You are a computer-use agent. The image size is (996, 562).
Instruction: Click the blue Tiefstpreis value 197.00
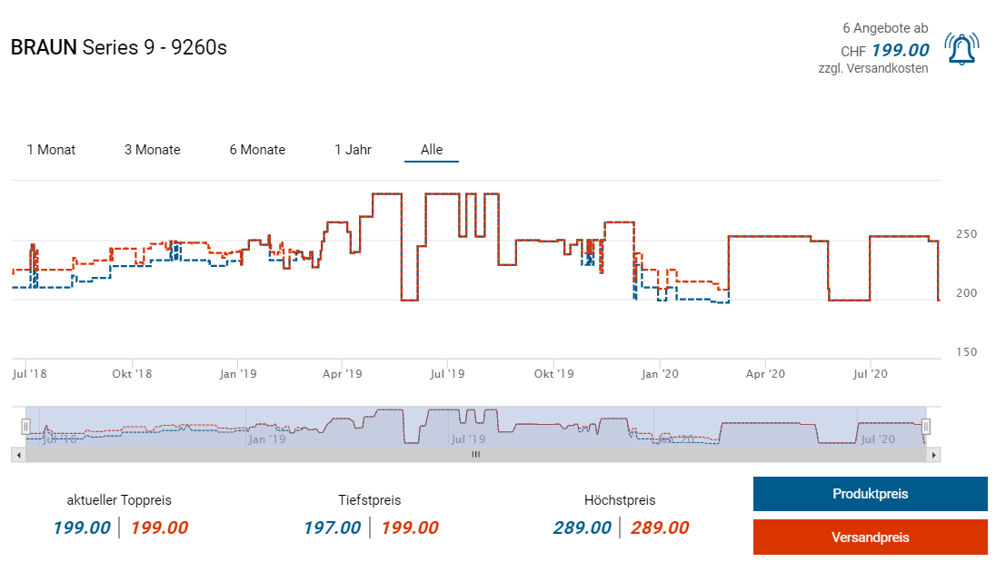(332, 527)
